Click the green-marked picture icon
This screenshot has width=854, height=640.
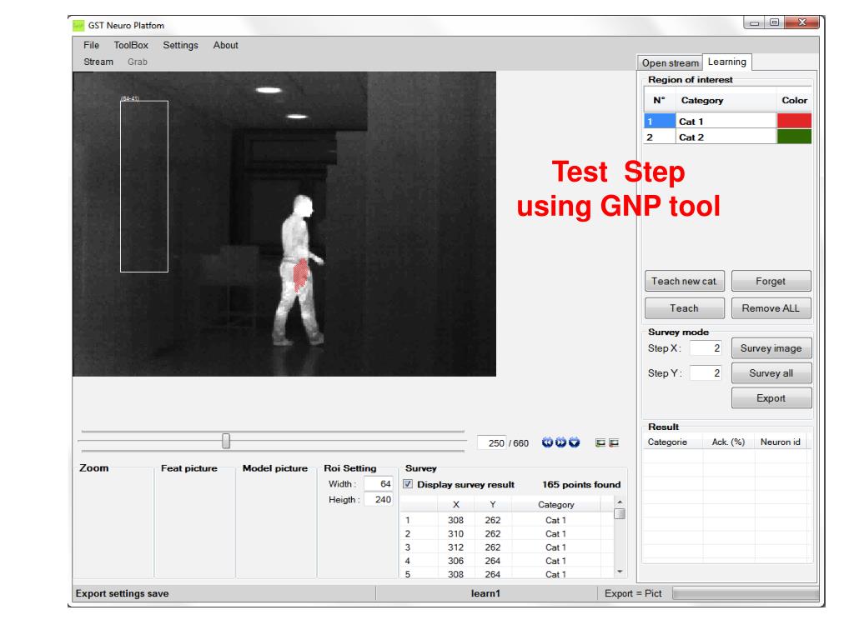pos(600,442)
